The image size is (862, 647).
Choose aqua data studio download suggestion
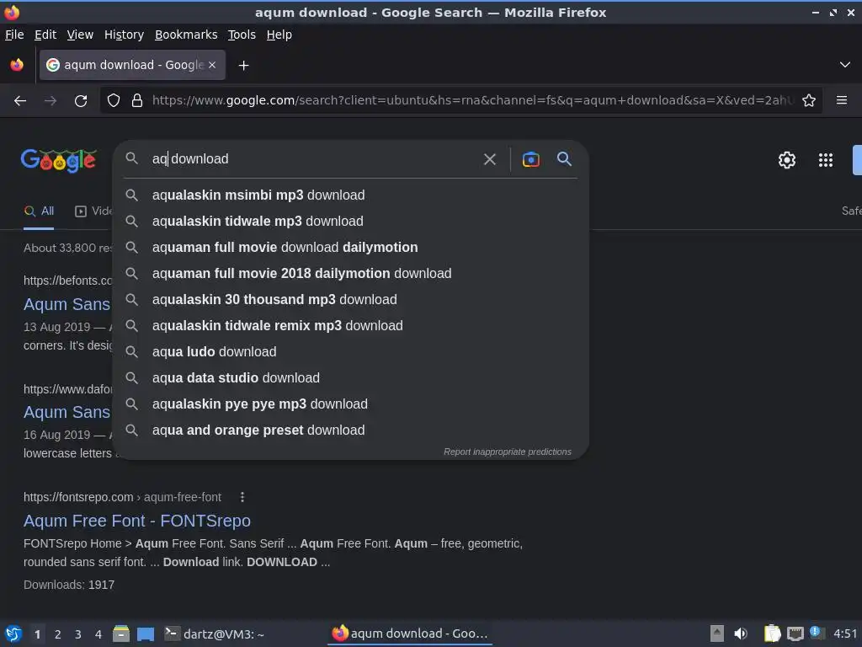pos(350,378)
